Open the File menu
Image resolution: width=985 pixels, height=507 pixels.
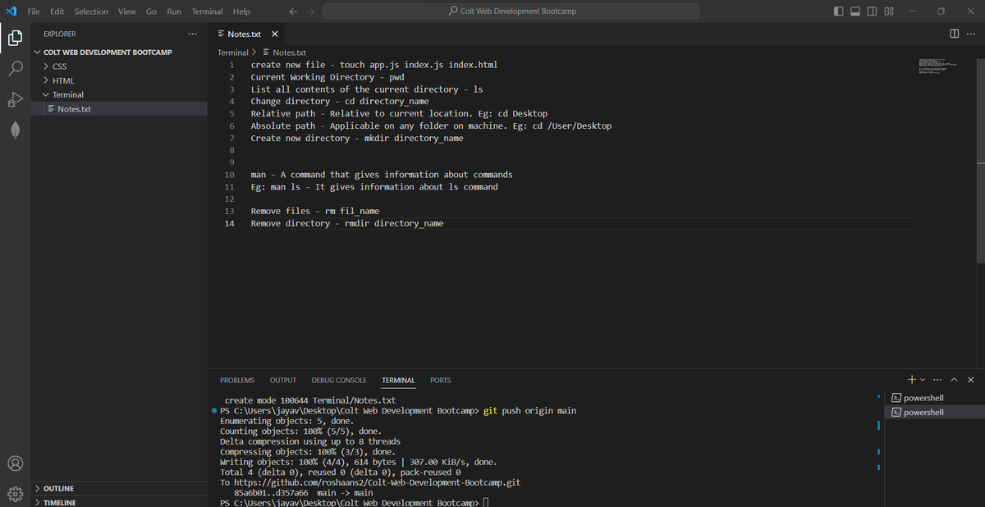[34, 11]
